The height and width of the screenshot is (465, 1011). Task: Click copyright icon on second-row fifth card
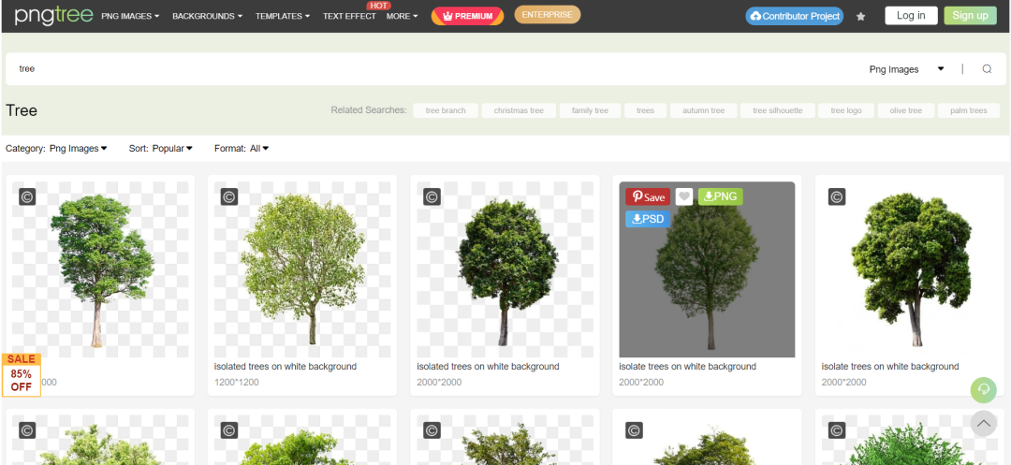click(x=837, y=430)
